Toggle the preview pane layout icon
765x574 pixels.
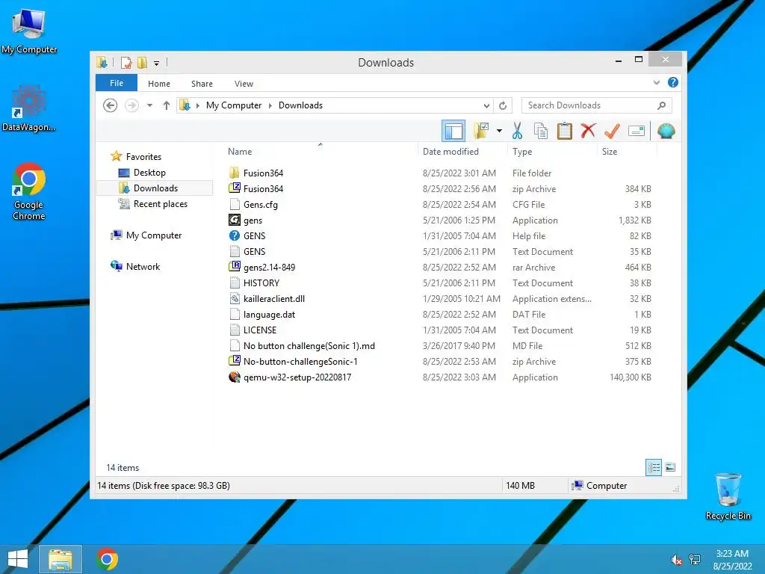point(453,131)
